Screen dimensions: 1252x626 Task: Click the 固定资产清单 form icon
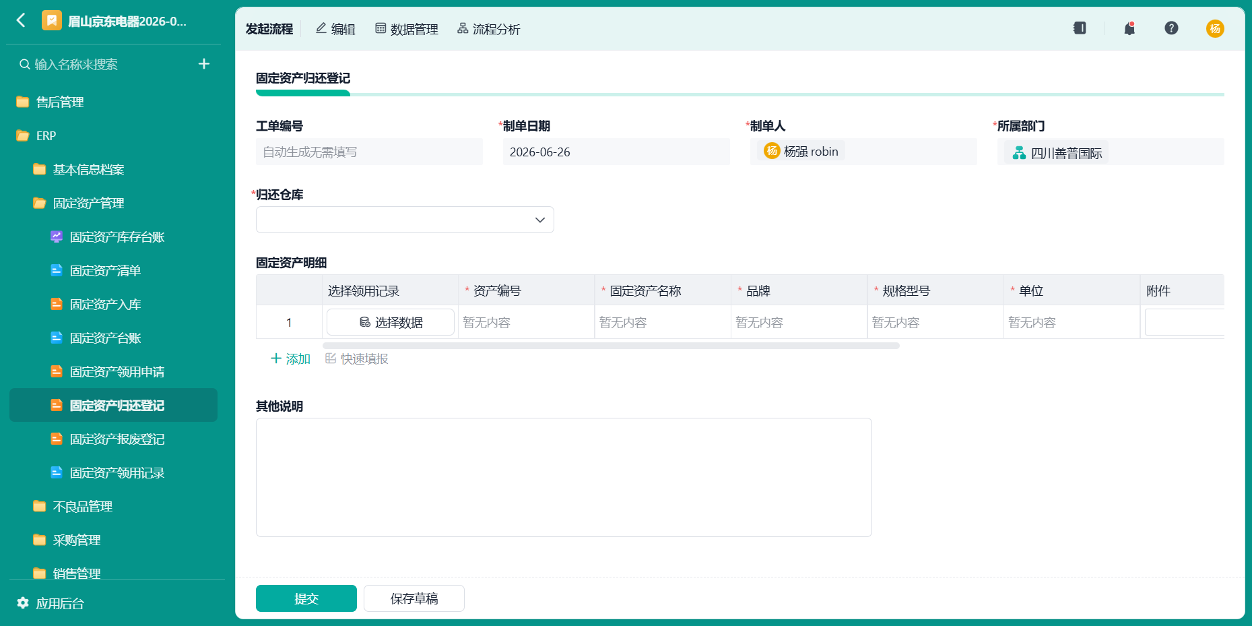[57, 270]
